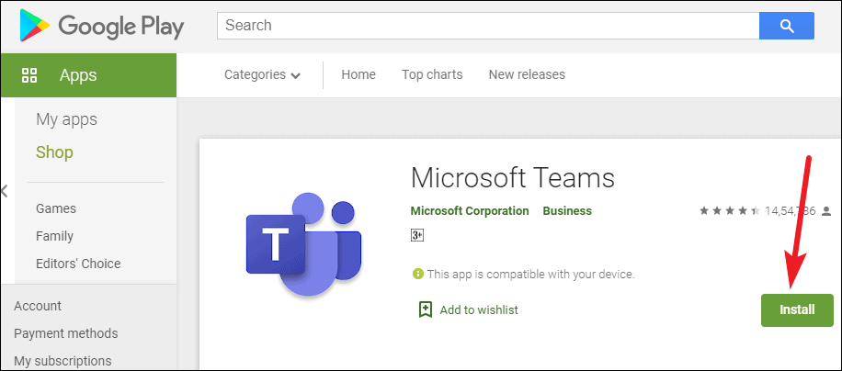The height and width of the screenshot is (371, 842).
Task: Click the 3+ content rating badge
Action: pyautogui.click(x=417, y=235)
